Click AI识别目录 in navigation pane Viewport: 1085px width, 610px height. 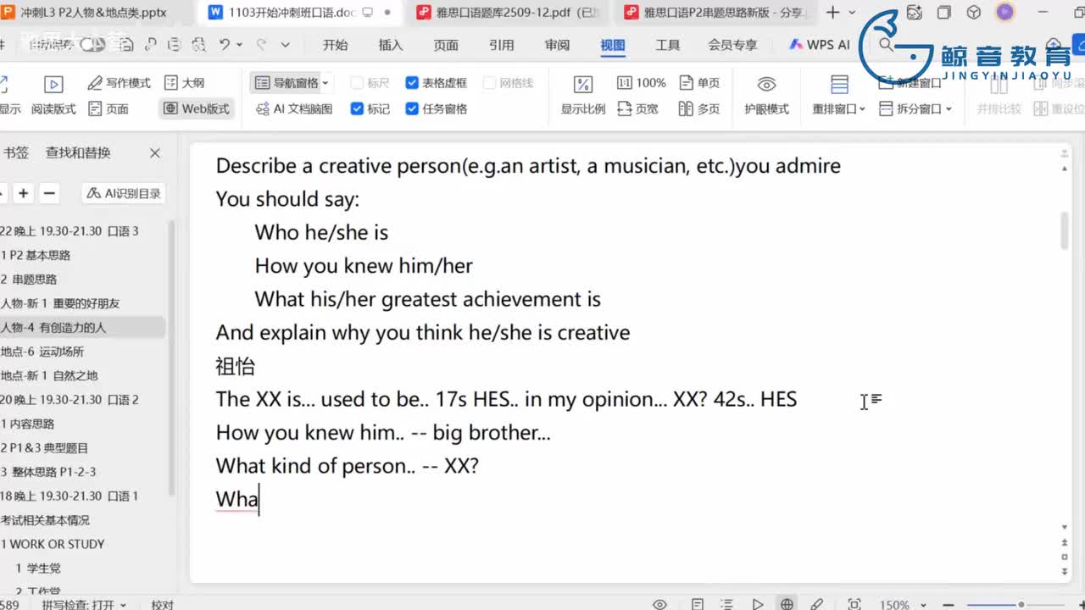[124, 193]
